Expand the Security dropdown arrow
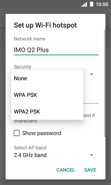 (x=92, y=74)
